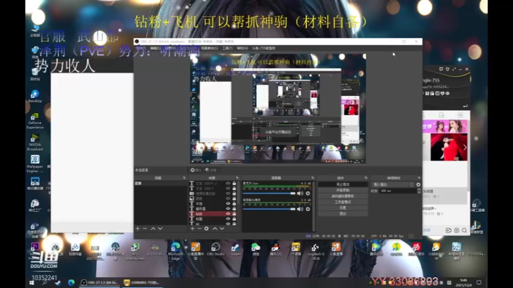
Task: Pop out the 控件 dock panel
Action: coord(366,178)
